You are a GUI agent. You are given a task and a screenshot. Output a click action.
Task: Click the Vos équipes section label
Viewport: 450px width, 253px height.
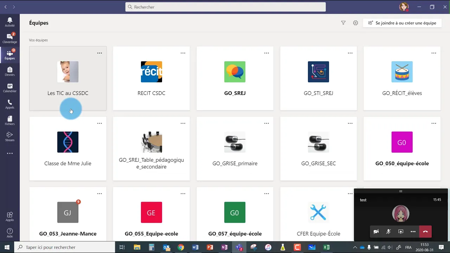(38, 40)
